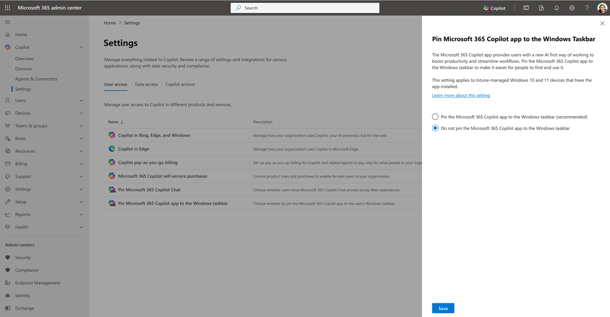Expand the Teams & groups chevron
The width and height of the screenshot is (610, 317).
81,126
